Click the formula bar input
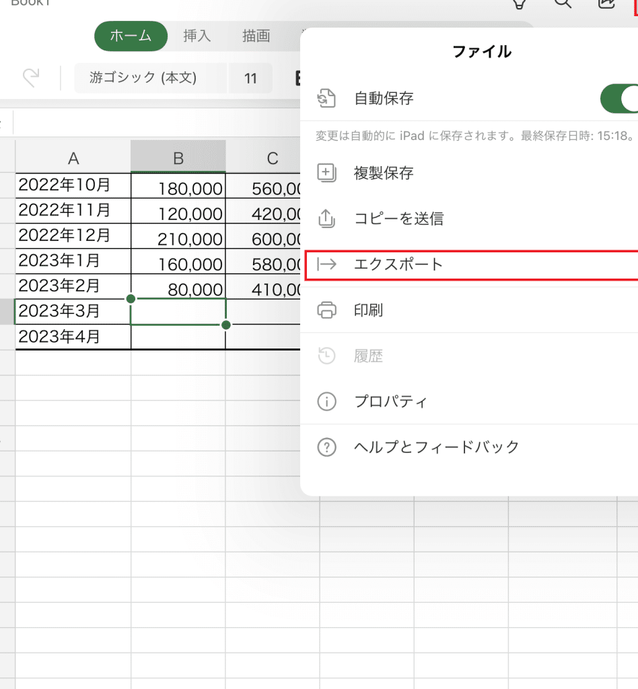Image resolution: width=638 pixels, height=689 pixels. (157, 122)
